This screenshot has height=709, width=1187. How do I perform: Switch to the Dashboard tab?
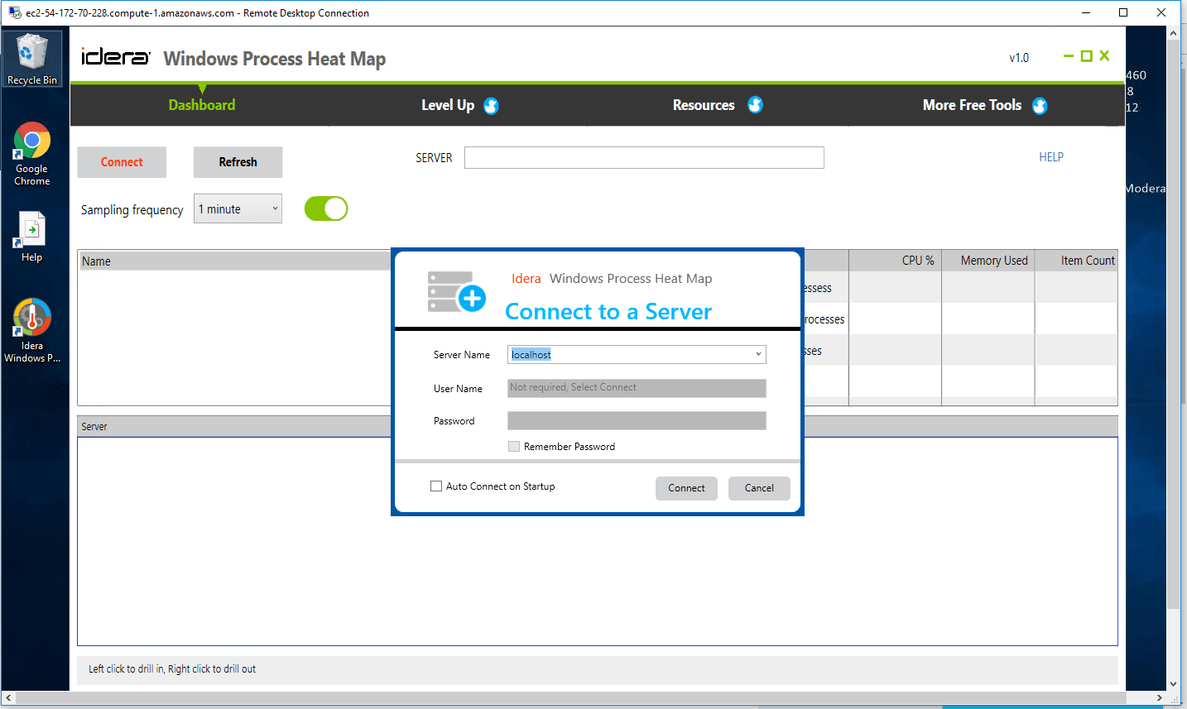[x=201, y=105]
